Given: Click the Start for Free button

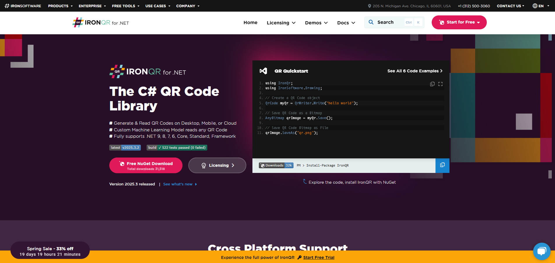Looking at the screenshot, I should click(x=459, y=22).
